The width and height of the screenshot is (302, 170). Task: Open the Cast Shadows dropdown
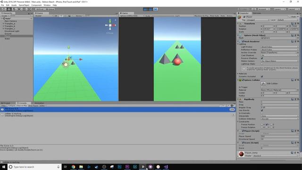coord(280,55)
